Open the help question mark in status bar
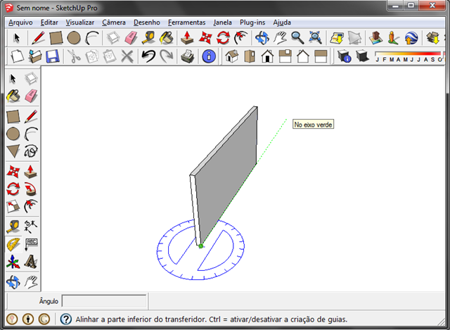The height and width of the screenshot is (330, 450). tap(65, 319)
